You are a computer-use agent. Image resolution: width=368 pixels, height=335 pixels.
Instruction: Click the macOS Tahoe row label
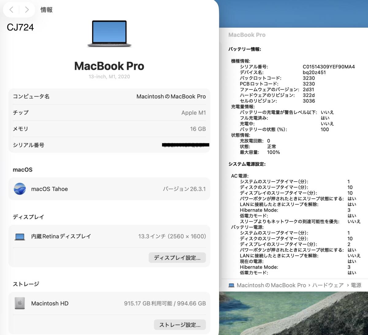coord(49,189)
